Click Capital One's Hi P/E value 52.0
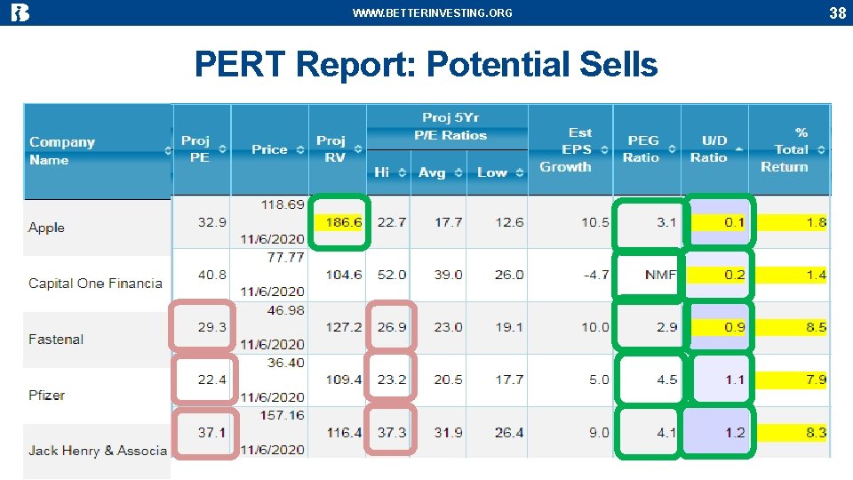Viewport: 853px width, 480px height. click(392, 275)
